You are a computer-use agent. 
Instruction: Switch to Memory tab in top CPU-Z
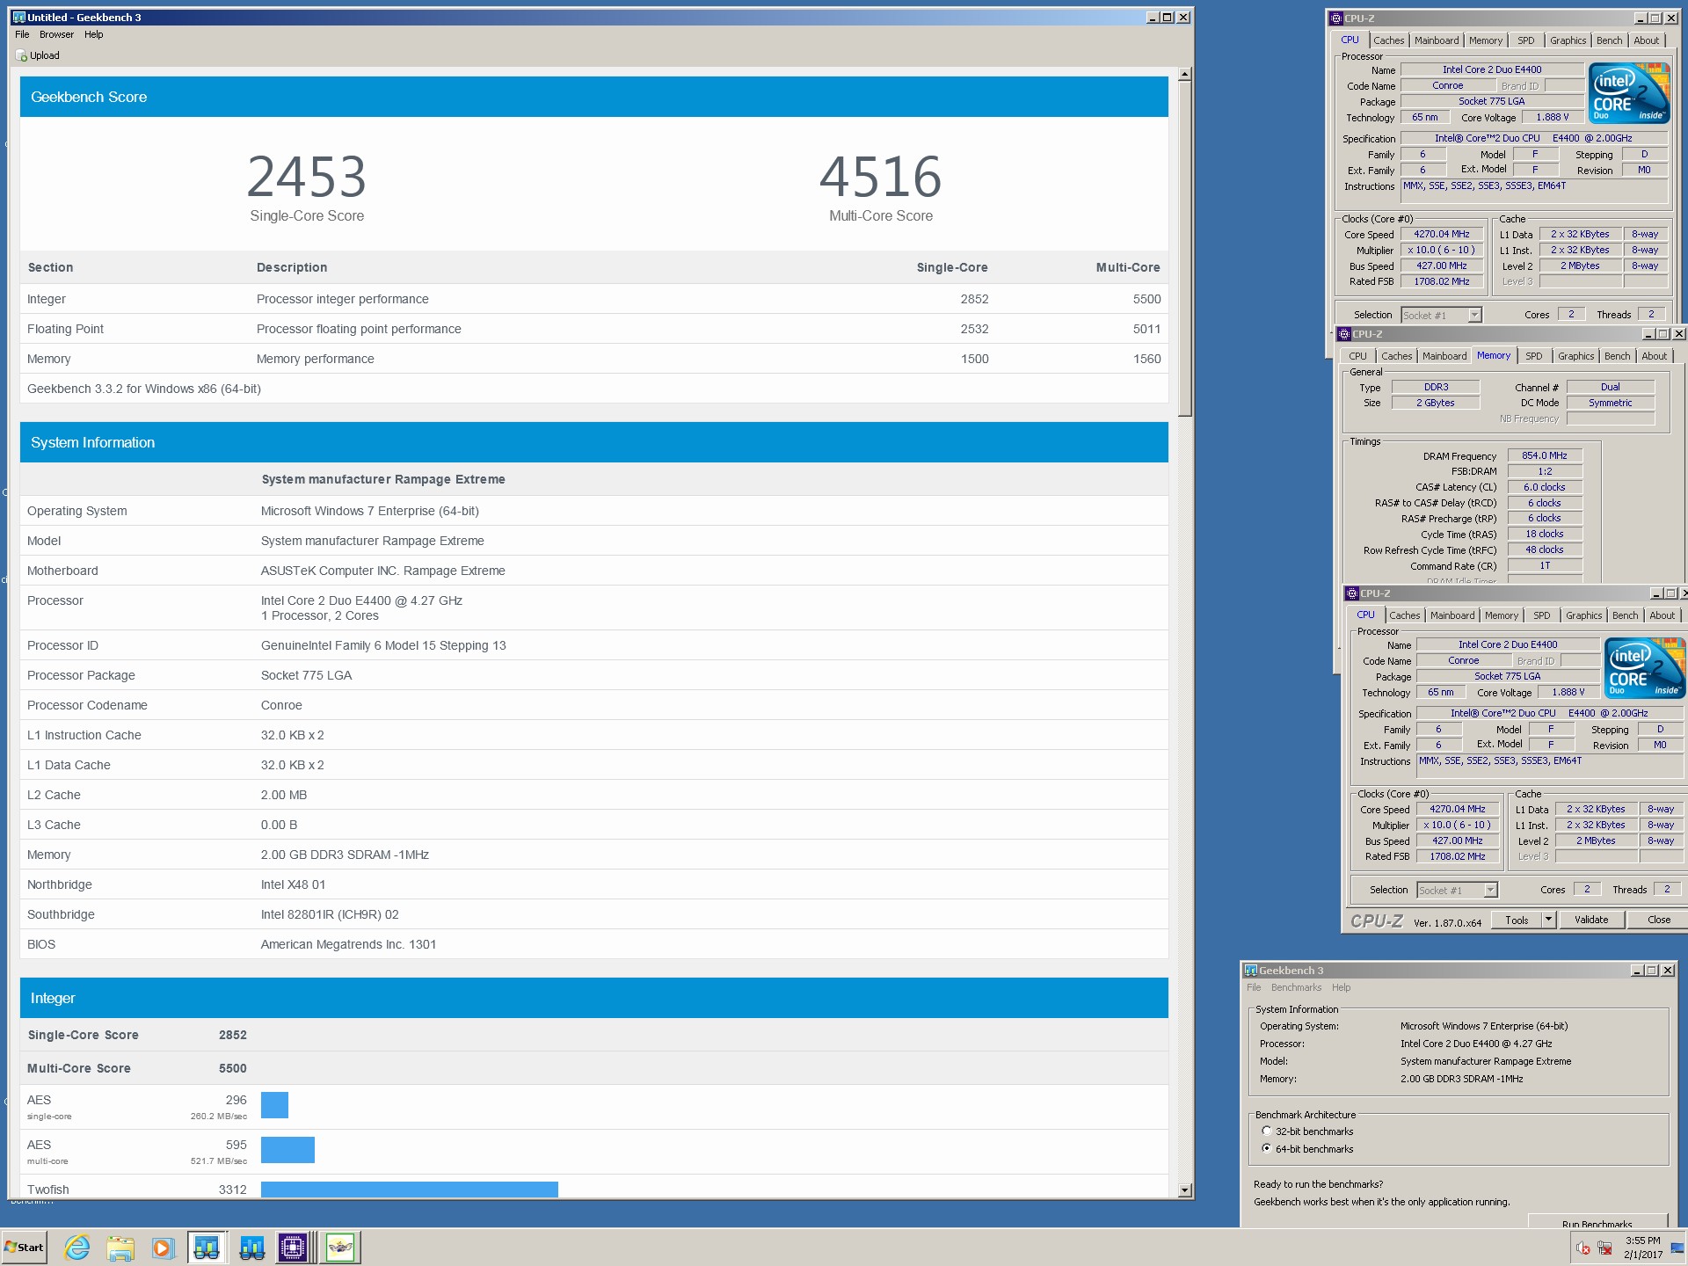[1486, 40]
